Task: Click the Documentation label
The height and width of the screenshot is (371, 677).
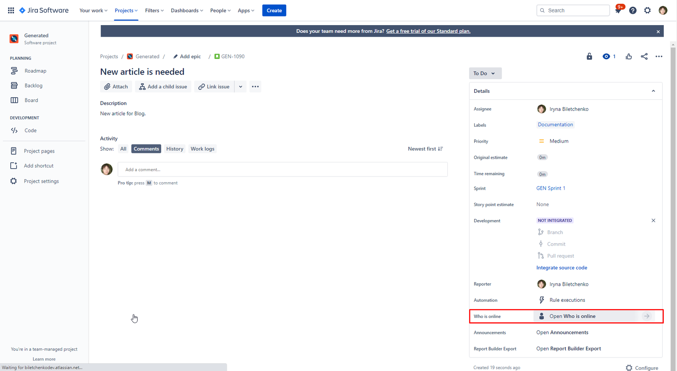Action: tap(555, 124)
